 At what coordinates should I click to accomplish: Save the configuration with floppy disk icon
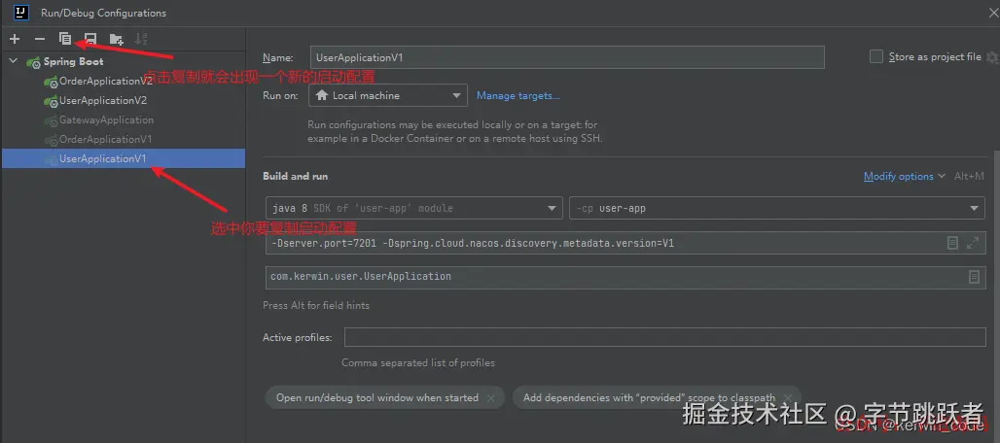(90, 40)
